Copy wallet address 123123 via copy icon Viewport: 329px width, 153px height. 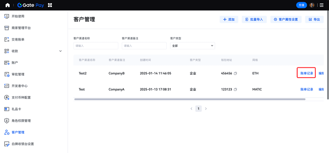click(235, 89)
